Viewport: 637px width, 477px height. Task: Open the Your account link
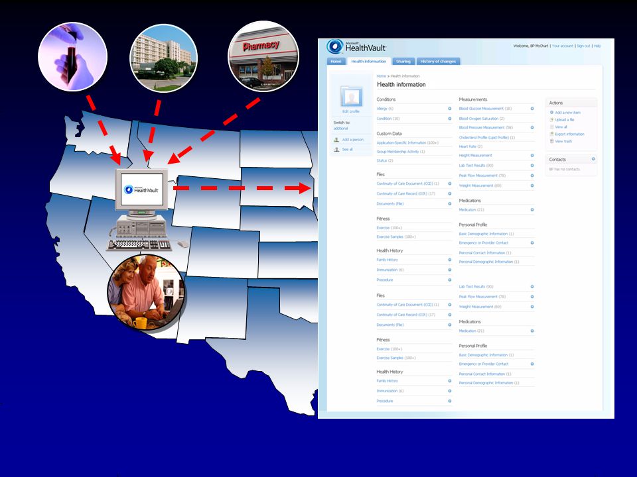tap(563, 46)
